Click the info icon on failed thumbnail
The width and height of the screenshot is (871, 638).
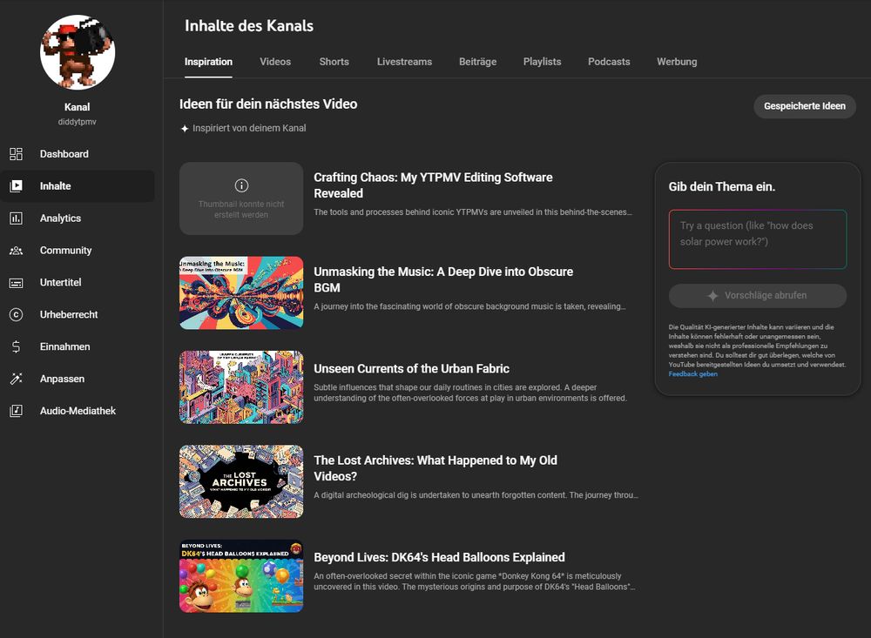[x=241, y=185]
